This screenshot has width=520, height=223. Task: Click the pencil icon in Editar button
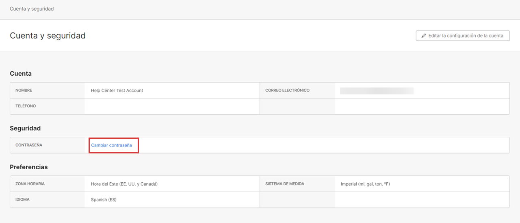424,36
